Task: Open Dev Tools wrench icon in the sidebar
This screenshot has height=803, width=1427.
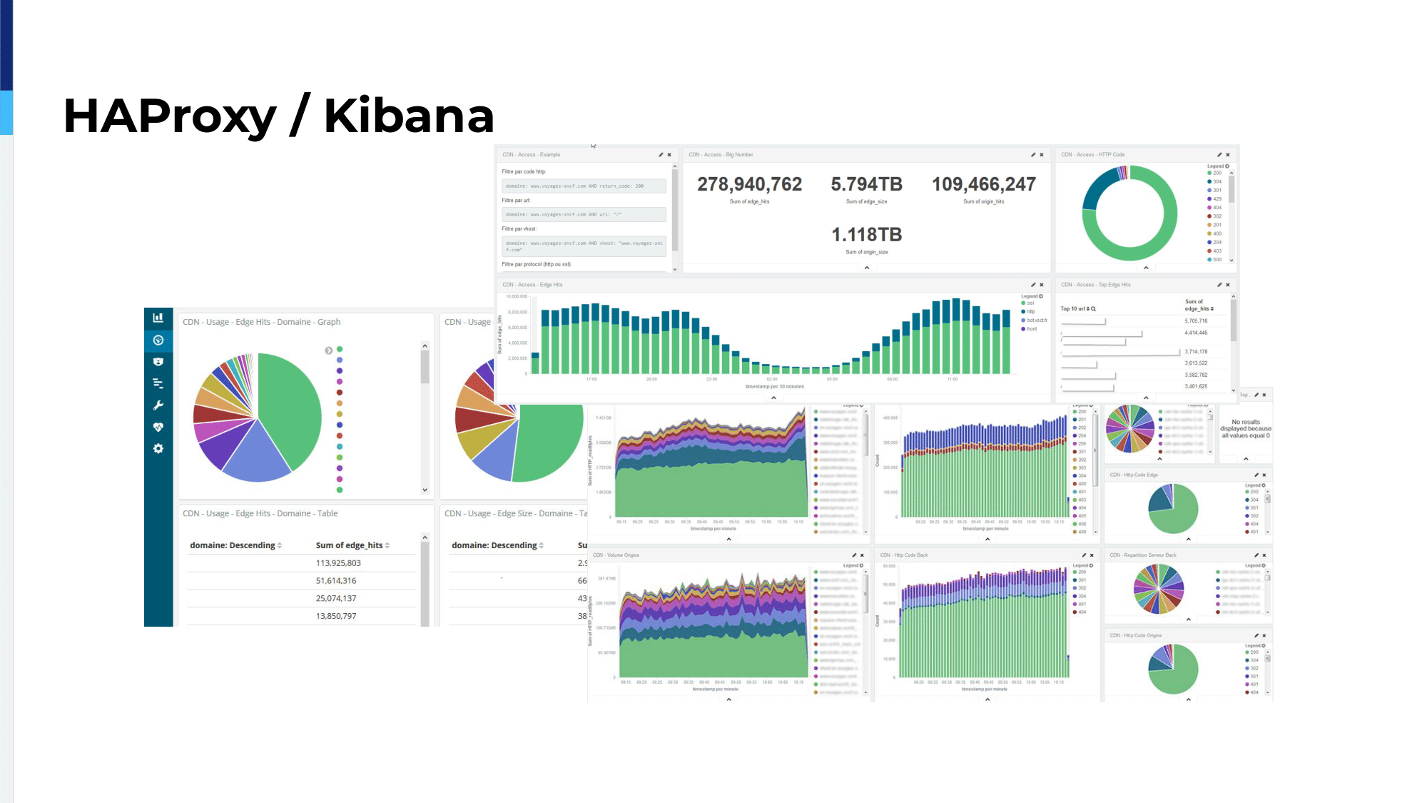Action: [x=158, y=405]
